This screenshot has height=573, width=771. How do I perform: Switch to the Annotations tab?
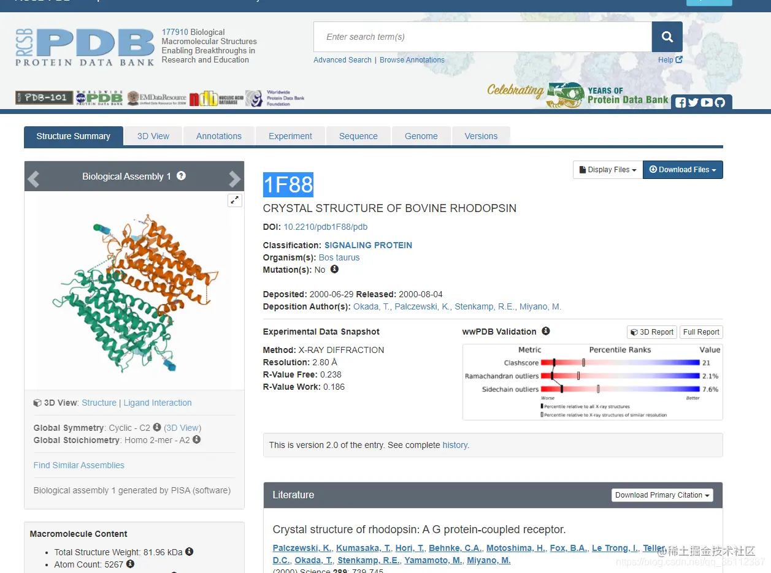219,136
